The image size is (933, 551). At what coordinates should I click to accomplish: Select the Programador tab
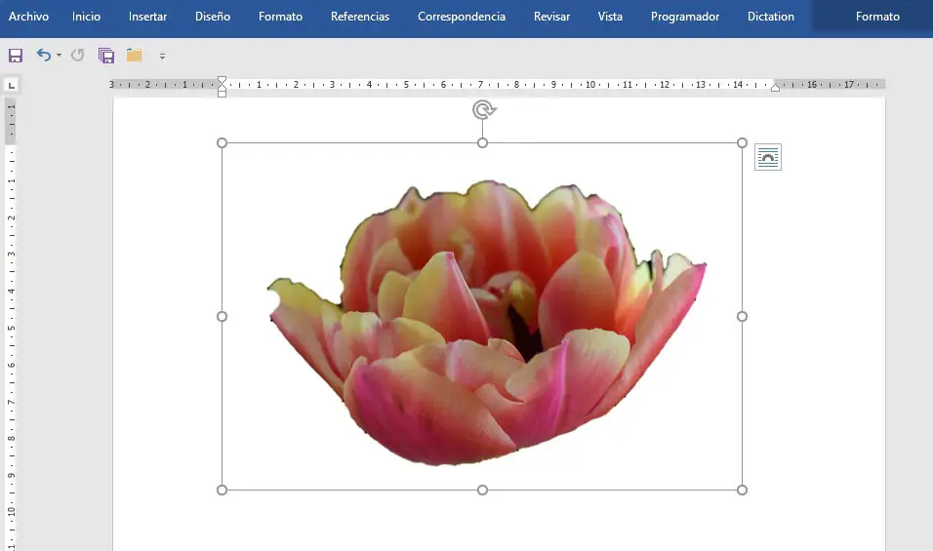pos(685,17)
